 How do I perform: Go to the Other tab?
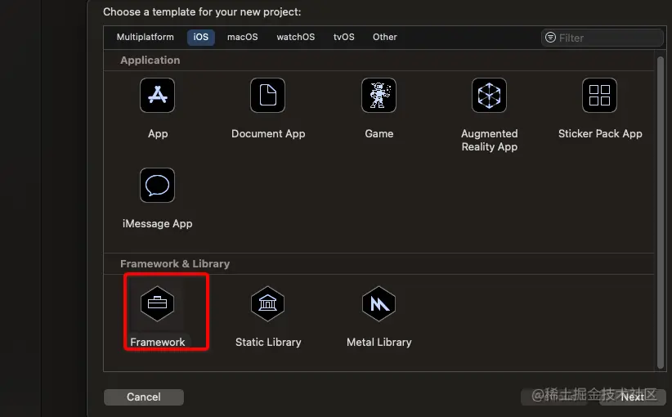click(x=385, y=38)
